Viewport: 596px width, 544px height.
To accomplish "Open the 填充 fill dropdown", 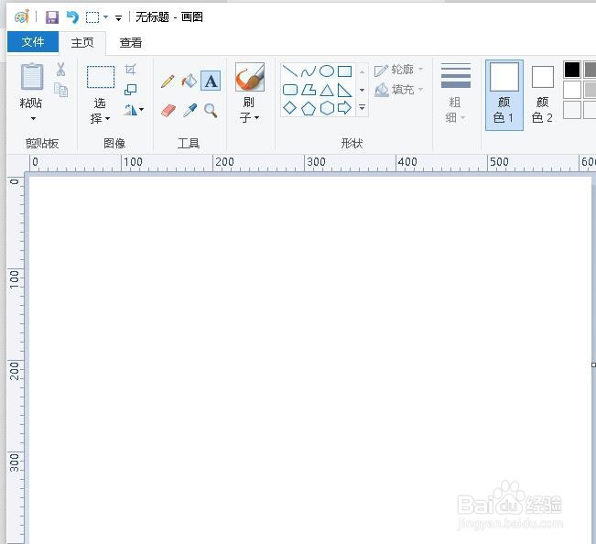I will [x=399, y=90].
